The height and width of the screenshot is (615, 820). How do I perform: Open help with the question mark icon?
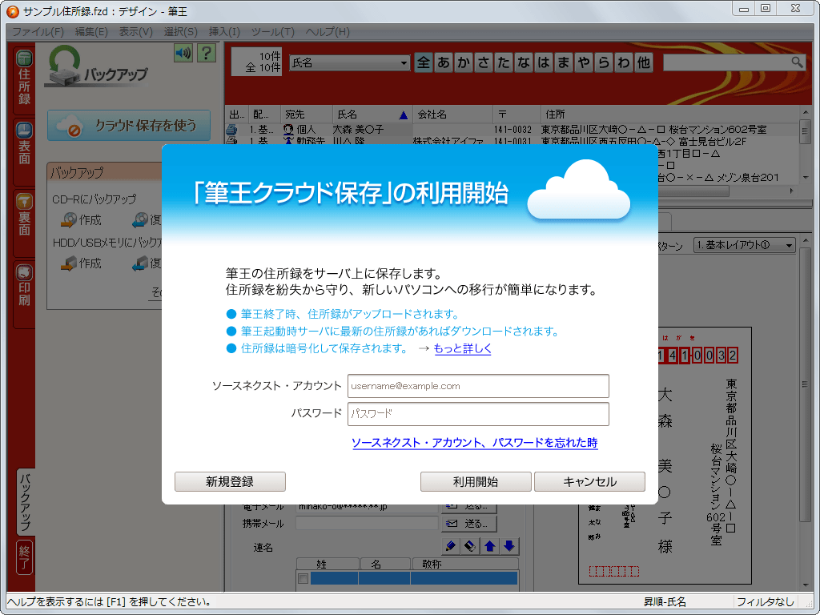tap(207, 53)
